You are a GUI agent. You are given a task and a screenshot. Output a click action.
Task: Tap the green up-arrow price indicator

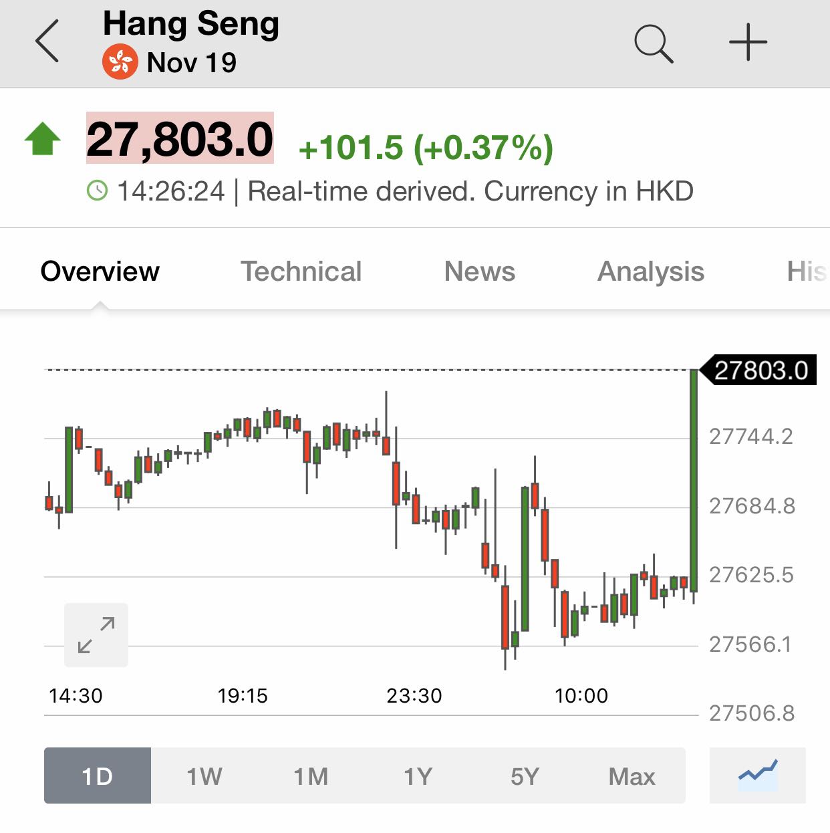pyautogui.click(x=43, y=138)
